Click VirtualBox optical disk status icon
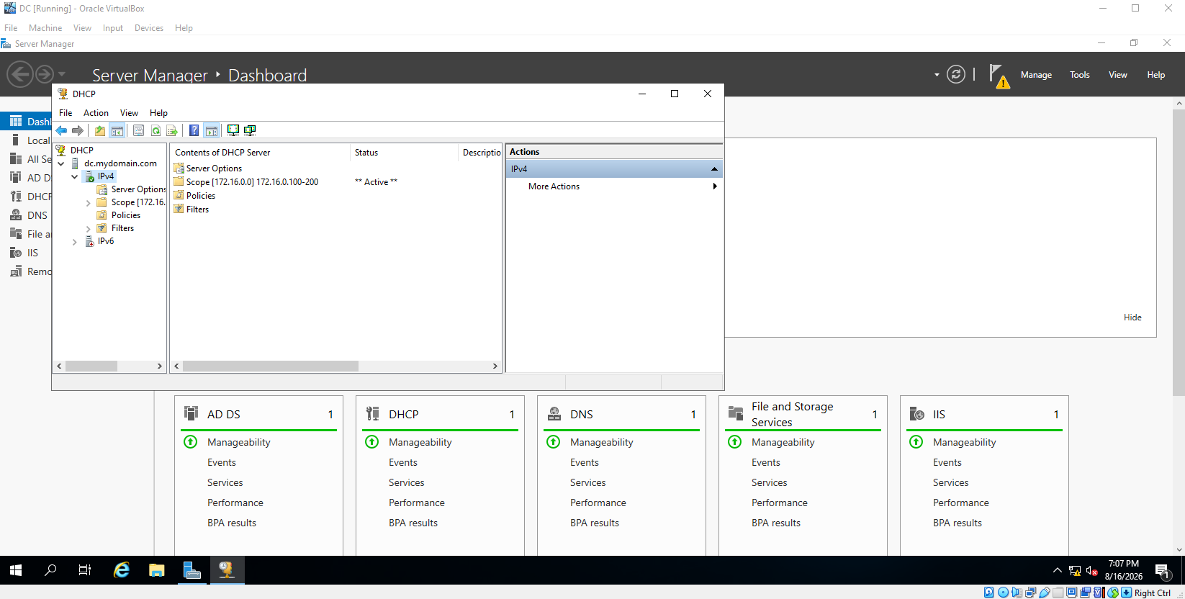This screenshot has width=1185, height=599. pyautogui.click(x=1003, y=593)
